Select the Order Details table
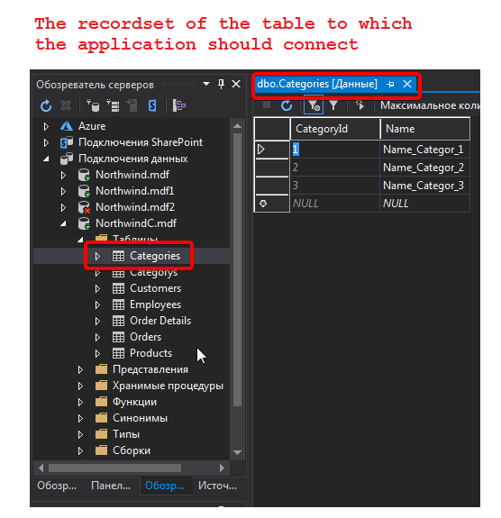 click(x=160, y=321)
